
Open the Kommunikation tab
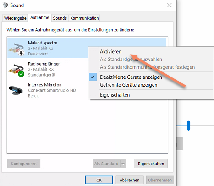pos(84,18)
